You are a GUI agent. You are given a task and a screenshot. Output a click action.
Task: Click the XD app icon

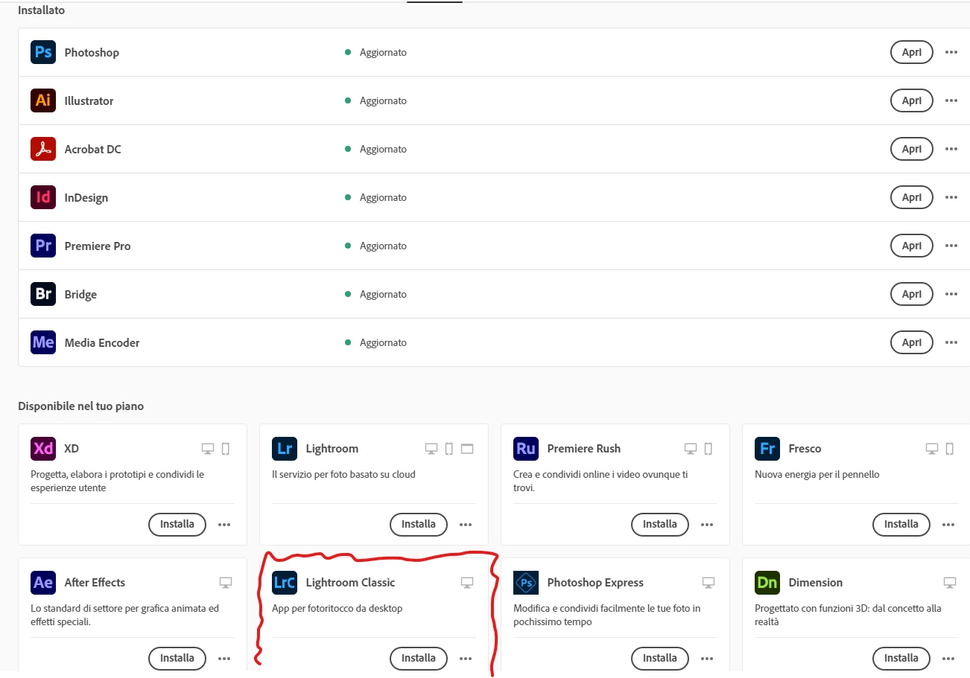[x=43, y=449]
